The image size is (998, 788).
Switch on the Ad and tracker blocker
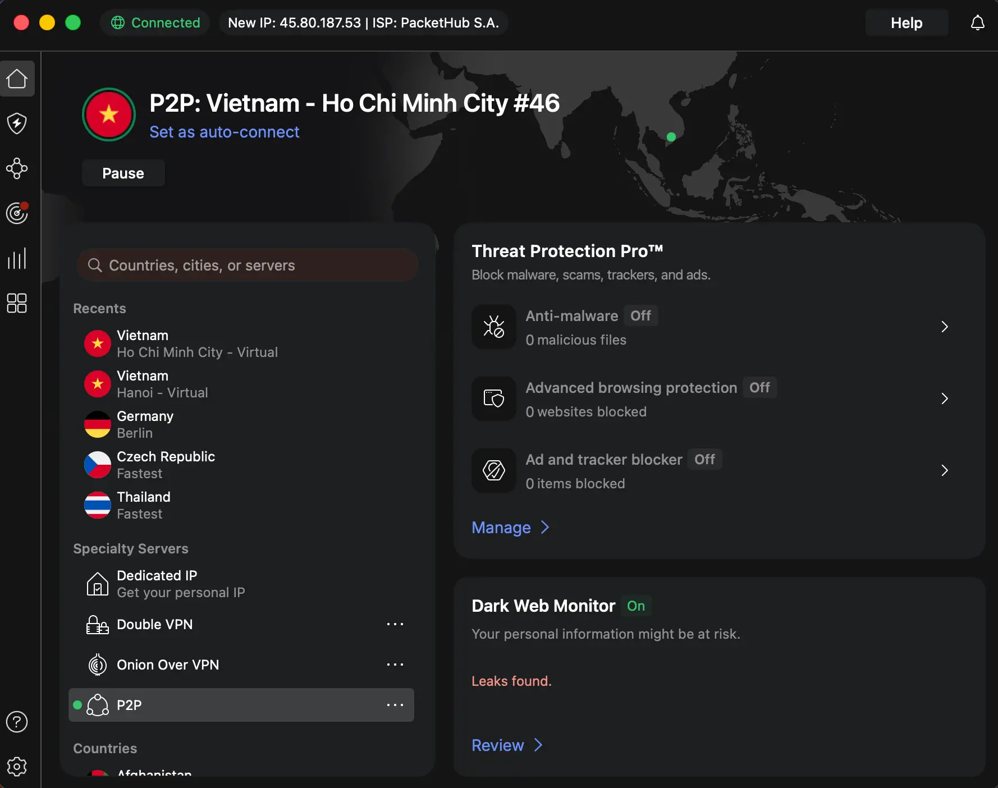point(704,459)
